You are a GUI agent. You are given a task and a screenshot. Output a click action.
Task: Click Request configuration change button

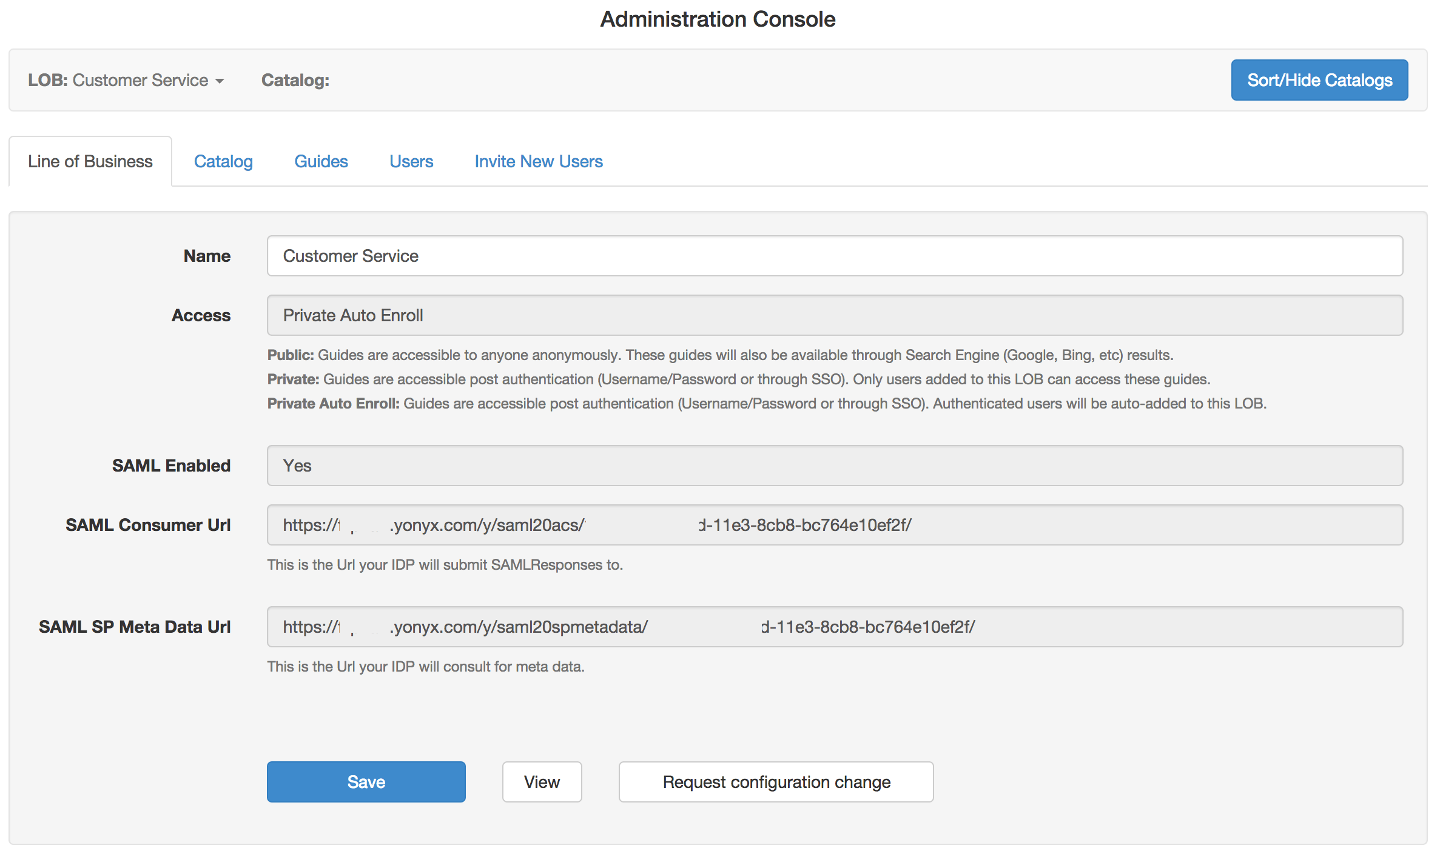776,782
